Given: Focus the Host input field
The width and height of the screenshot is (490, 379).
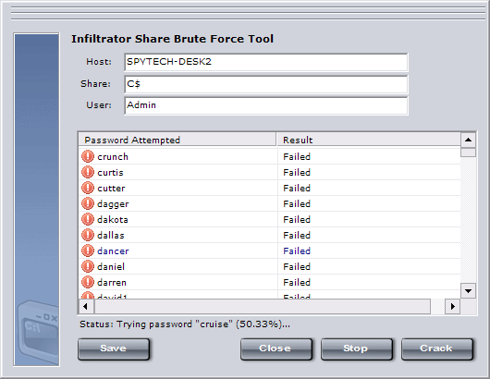Looking at the screenshot, I should pos(266,62).
